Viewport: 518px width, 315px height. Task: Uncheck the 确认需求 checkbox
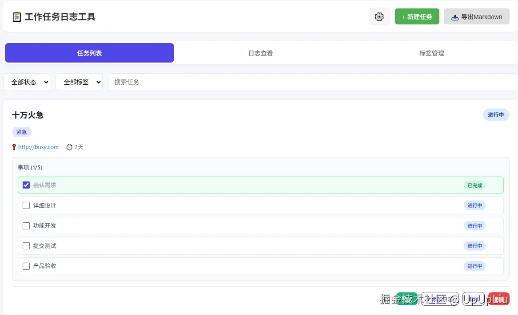pyautogui.click(x=26, y=185)
